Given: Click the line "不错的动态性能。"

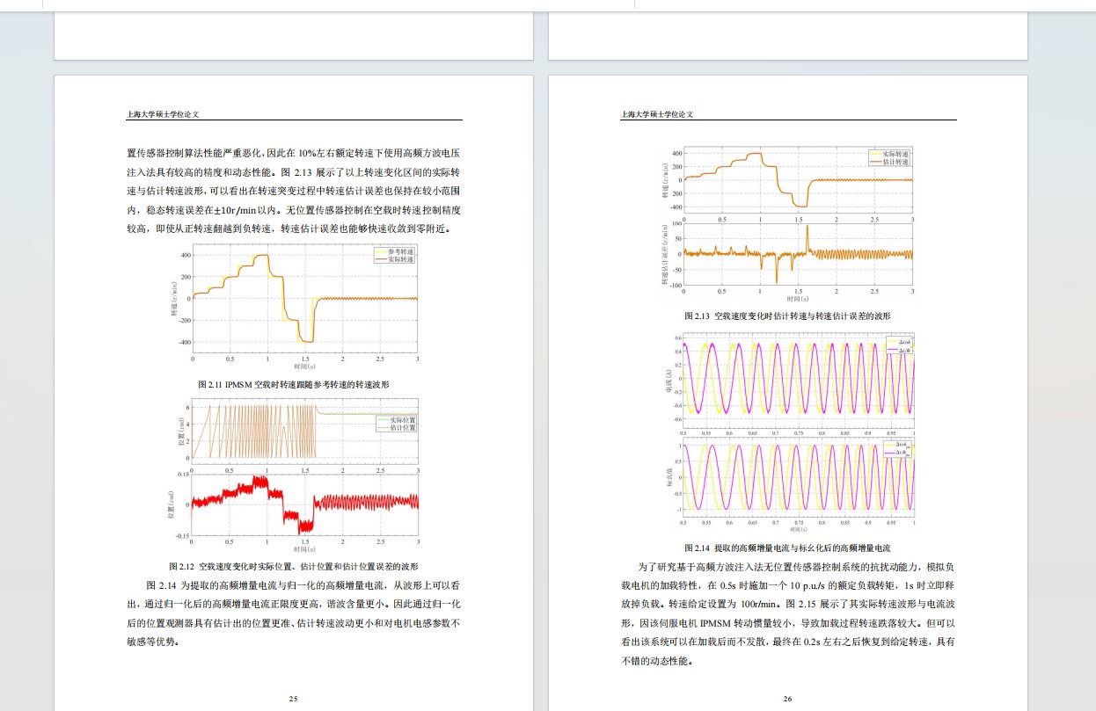Looking at the screenshot, I should click(x=658, y=661).
